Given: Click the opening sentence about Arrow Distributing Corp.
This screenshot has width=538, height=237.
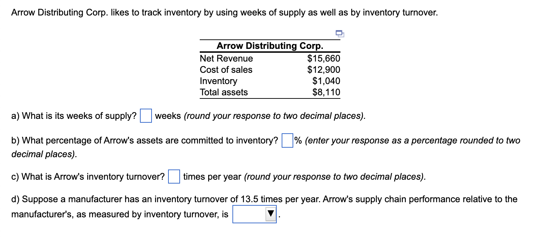Looking at the screenshot, I should pyautogui.click(x=224, y=12).
